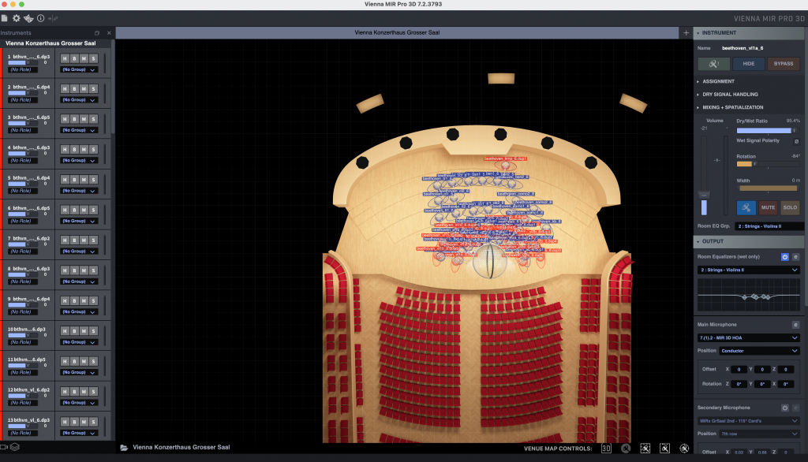Open the No Group dropdown for instrument 1

[79, 69]
